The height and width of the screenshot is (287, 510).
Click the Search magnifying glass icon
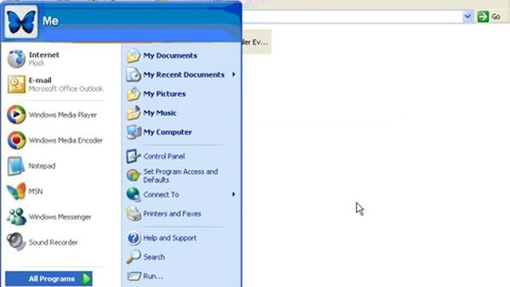133,257
